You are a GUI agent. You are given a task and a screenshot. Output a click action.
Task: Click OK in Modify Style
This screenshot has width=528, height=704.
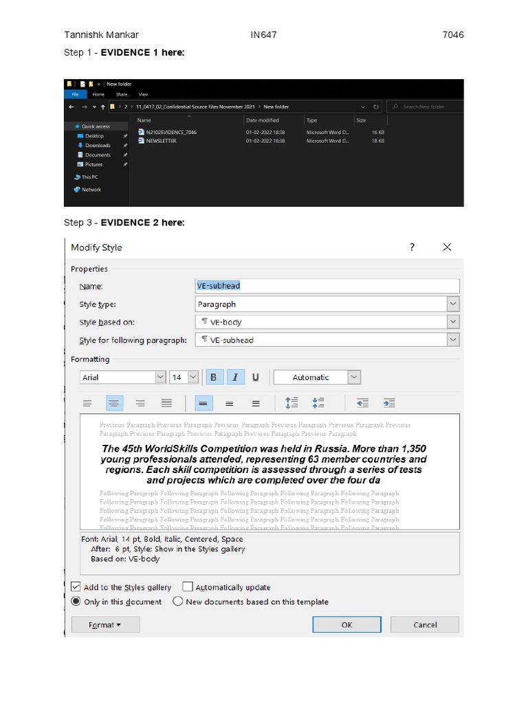point(346,624)
